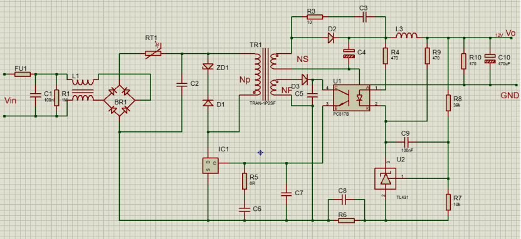Select the IC1 switcher chip
The image size is (521, 239).
(x=211, y=165)
